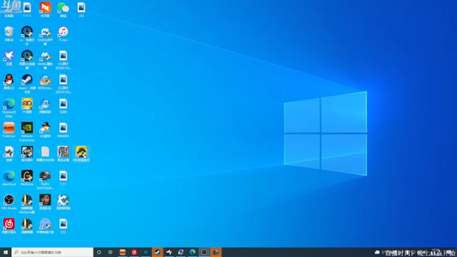Open the Windows Start menu

click(x=6, y=252)
